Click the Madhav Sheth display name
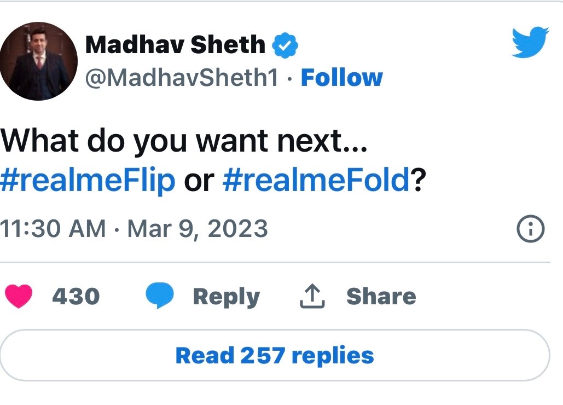 [175, 45]
